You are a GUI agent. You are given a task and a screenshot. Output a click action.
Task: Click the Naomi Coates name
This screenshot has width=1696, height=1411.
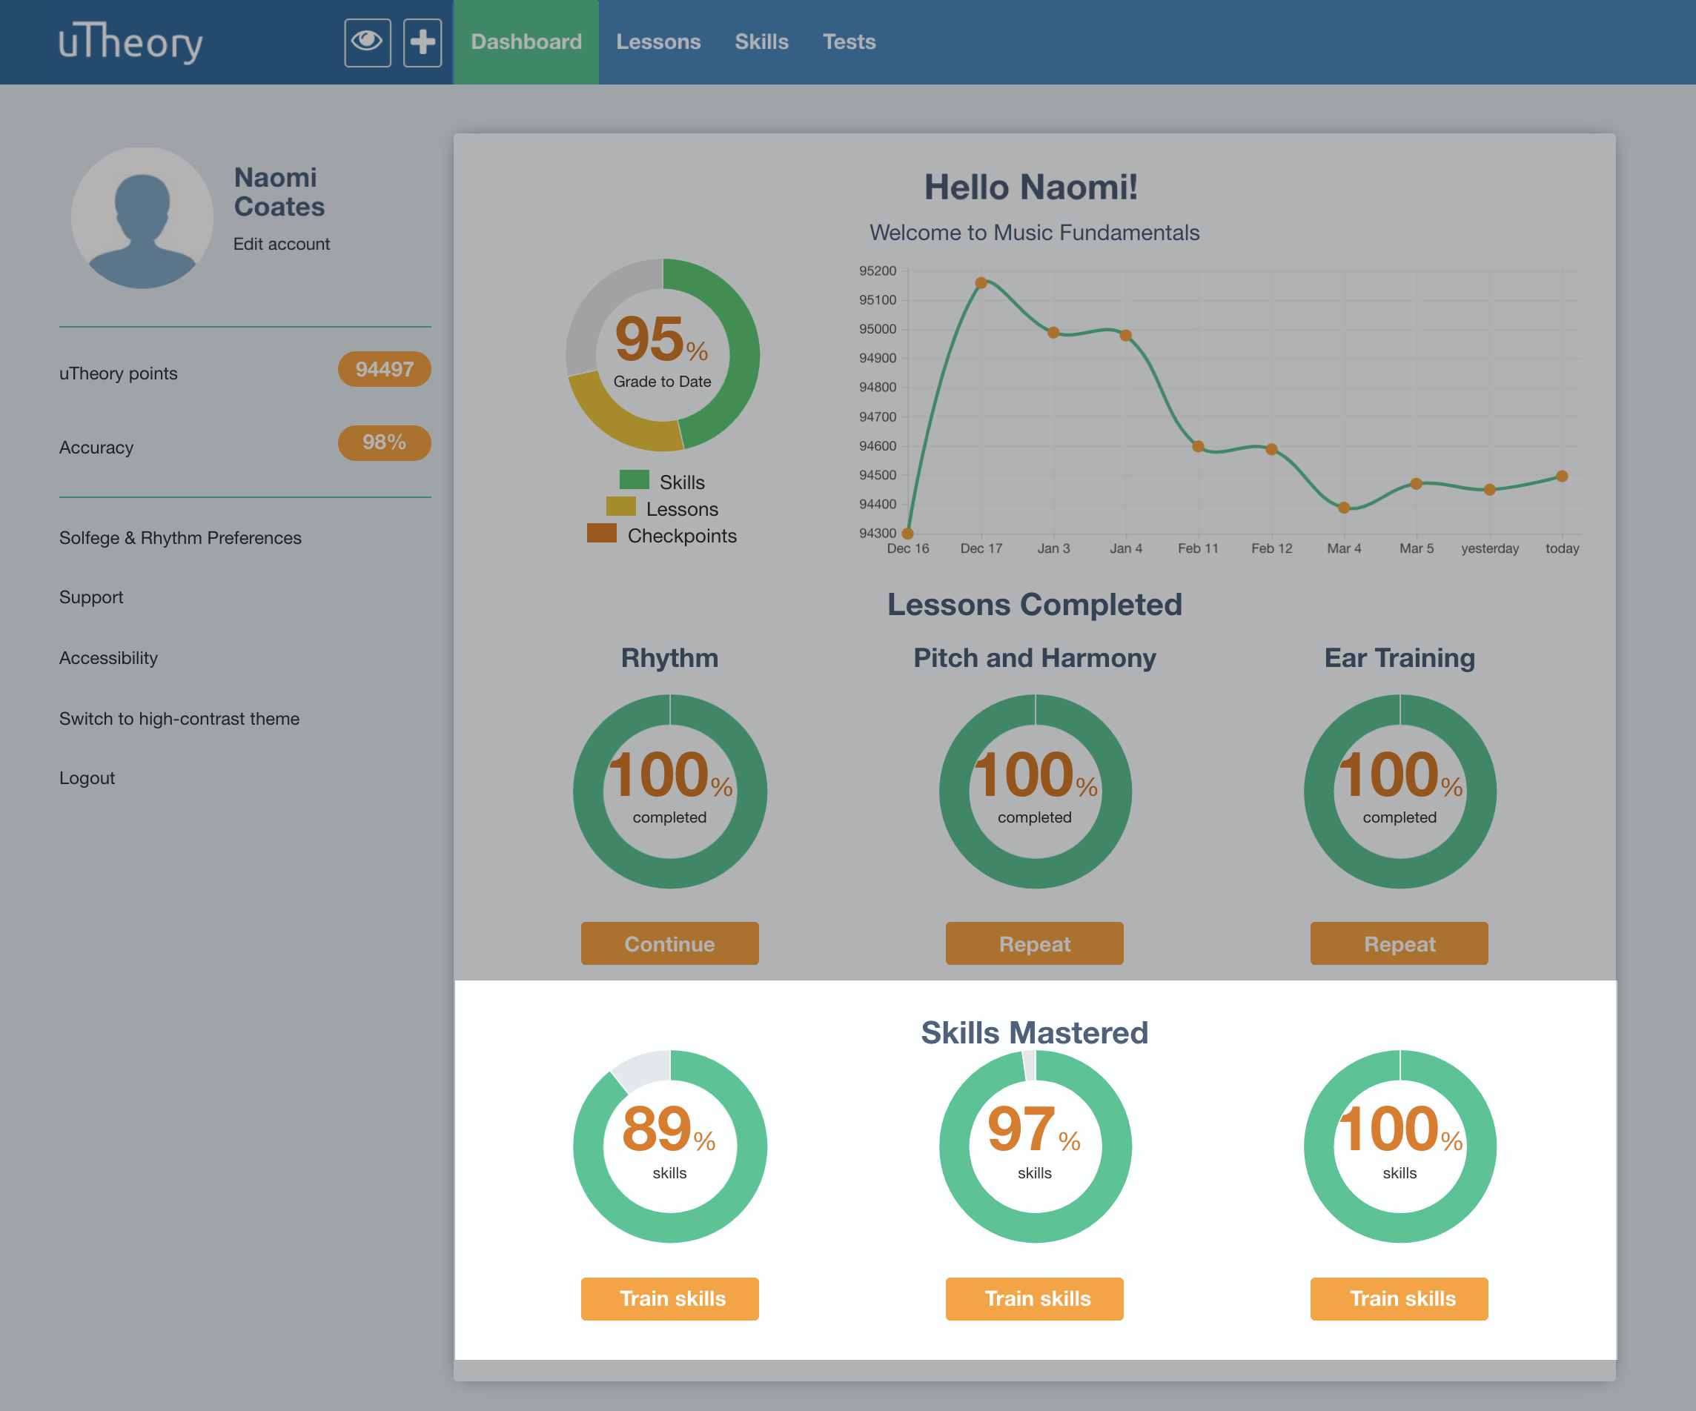pos(279,192)
